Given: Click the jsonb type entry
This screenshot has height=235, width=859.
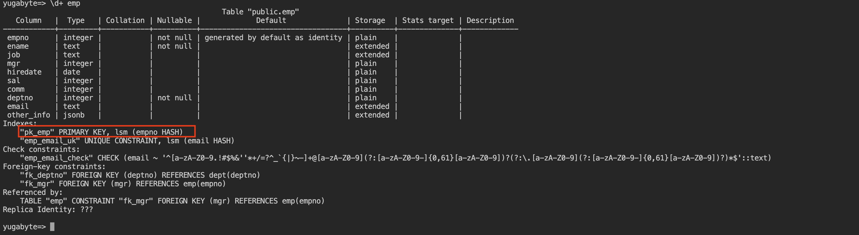Looking at the screenshot, I should click(x=74, y=115).
